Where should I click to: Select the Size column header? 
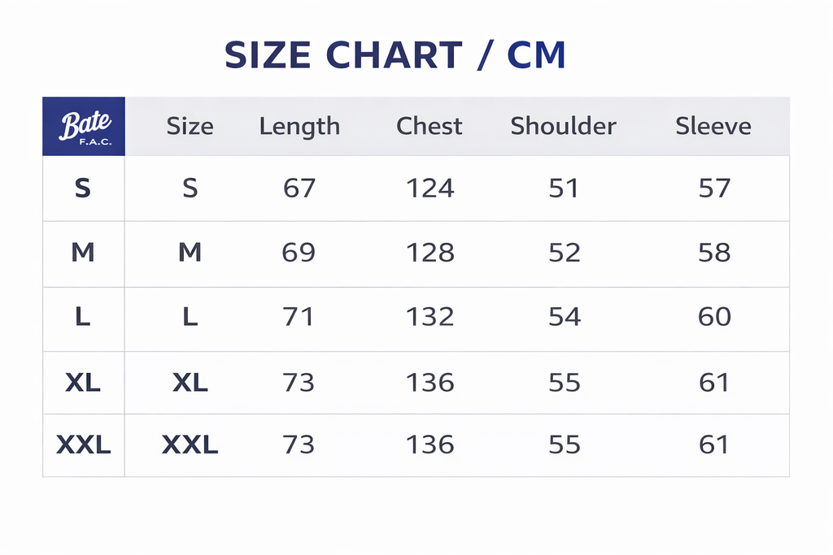tap(190, 127)
